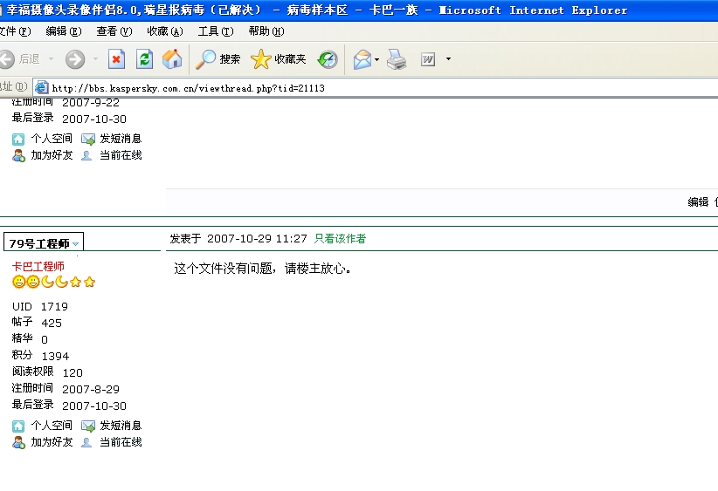The image size is (718, 491).
Task: Click the Edit with Word icon
Action: pos(428,59)
